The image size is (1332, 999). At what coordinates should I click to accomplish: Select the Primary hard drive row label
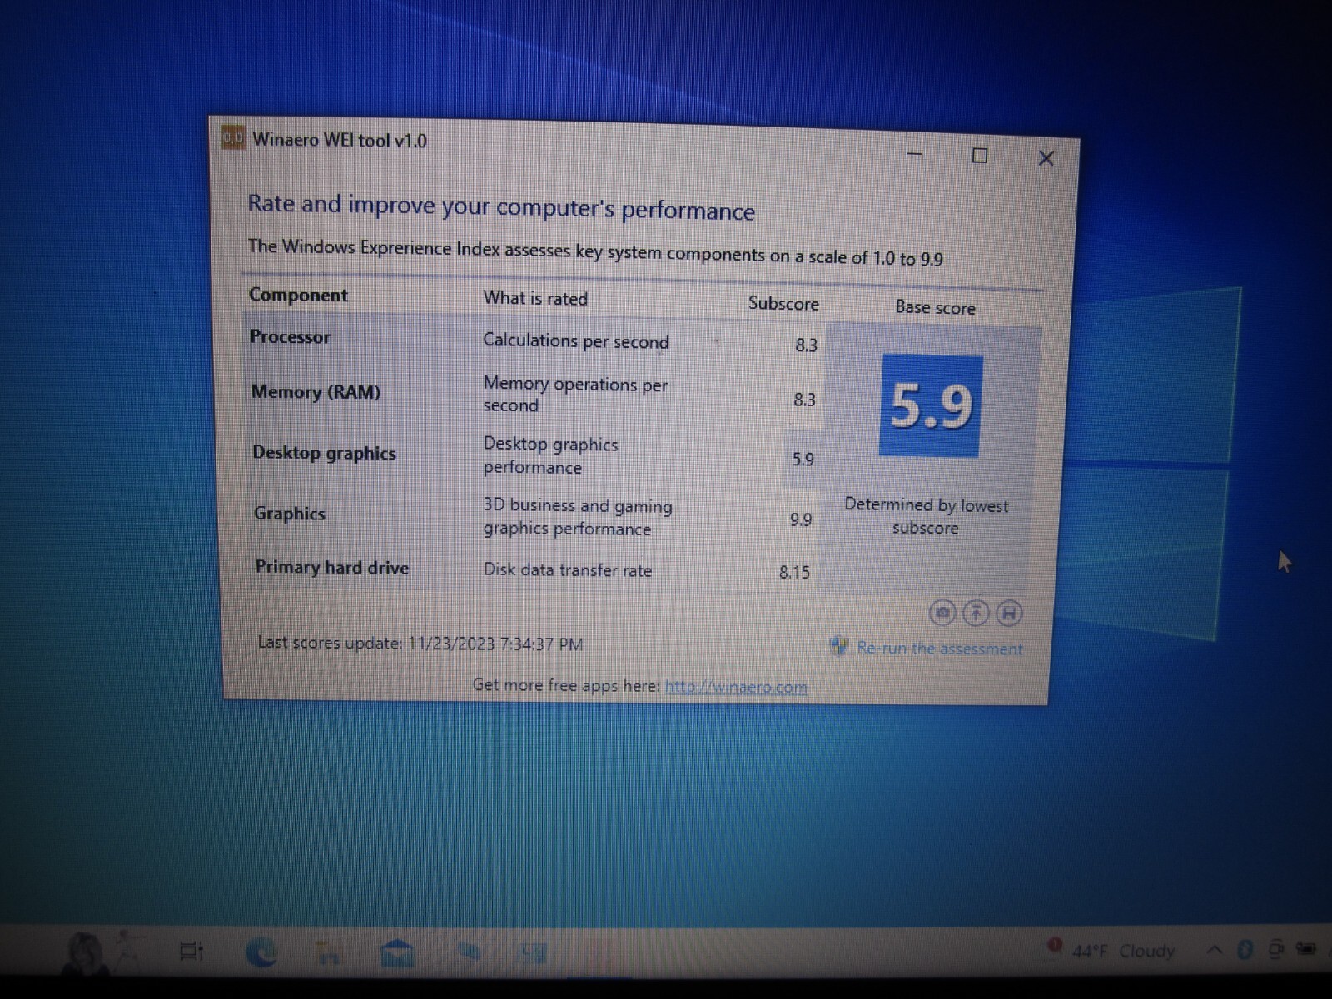[x=331, y=568]
